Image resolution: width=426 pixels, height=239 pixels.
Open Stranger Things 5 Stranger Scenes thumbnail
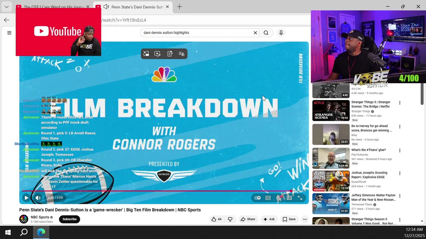coord(331,111)
